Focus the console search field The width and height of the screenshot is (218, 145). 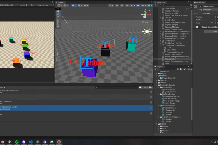pyautogui.click(x=117, y=87)
